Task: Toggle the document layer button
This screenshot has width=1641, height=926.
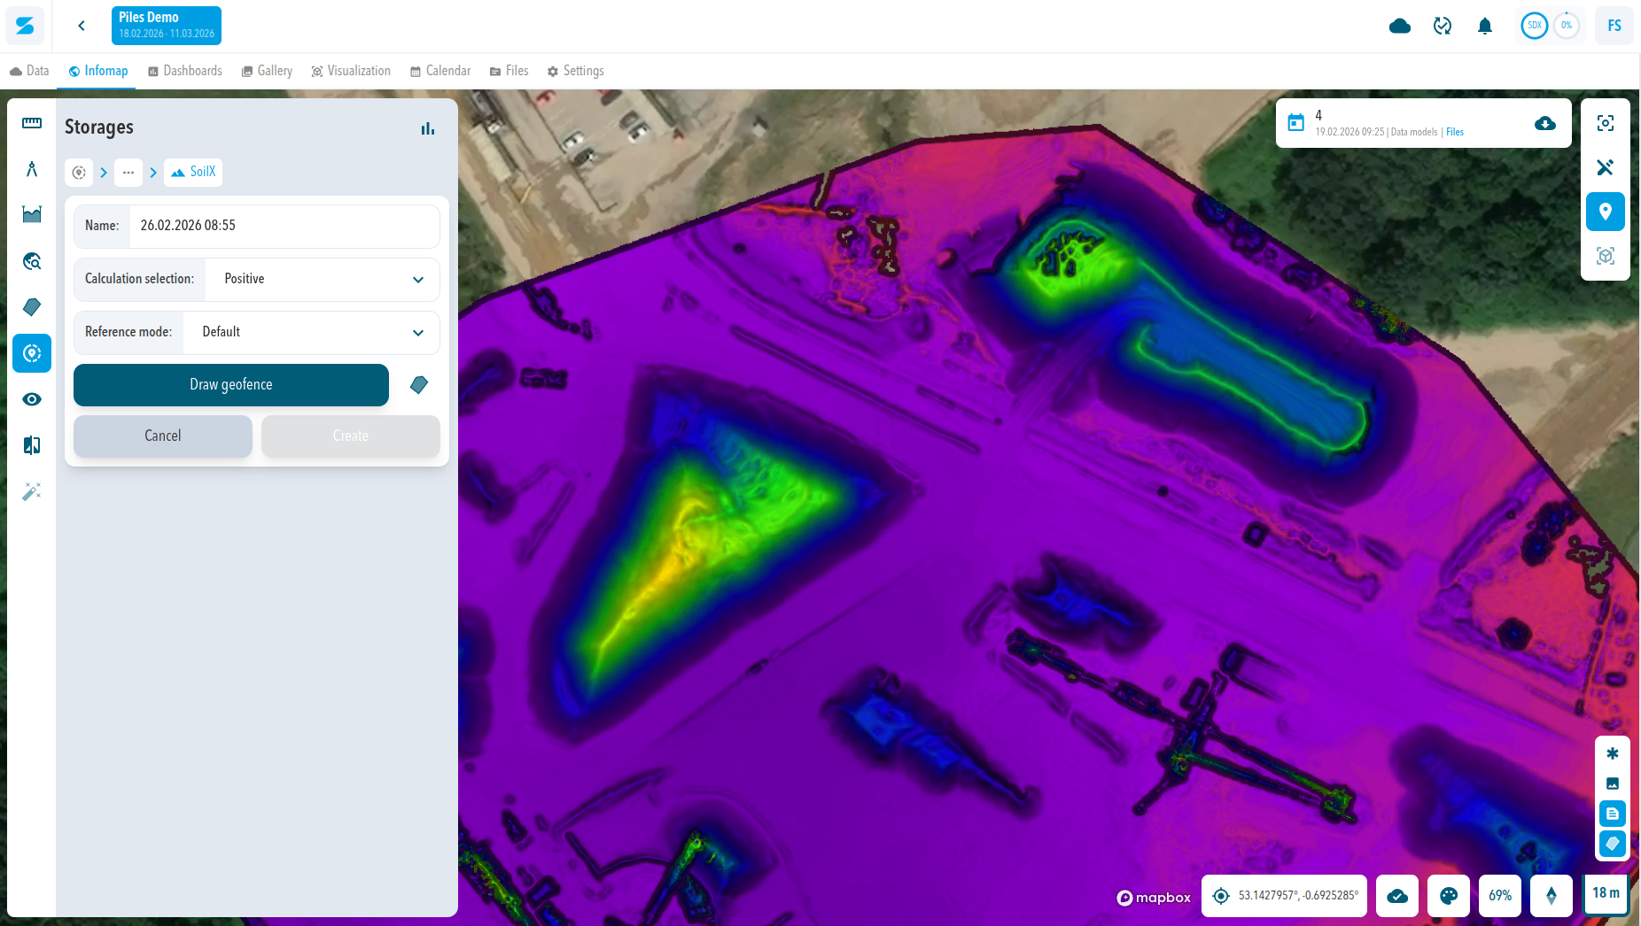Action: [1613, 814]
